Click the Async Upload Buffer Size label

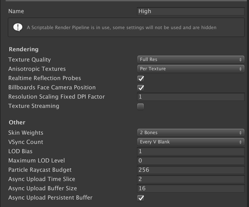pos(43,188)
